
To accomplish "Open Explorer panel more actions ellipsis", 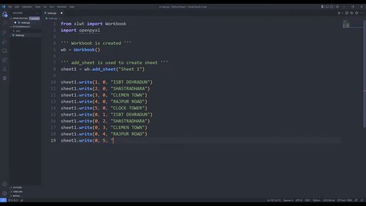I will click(x=37, y=13).
